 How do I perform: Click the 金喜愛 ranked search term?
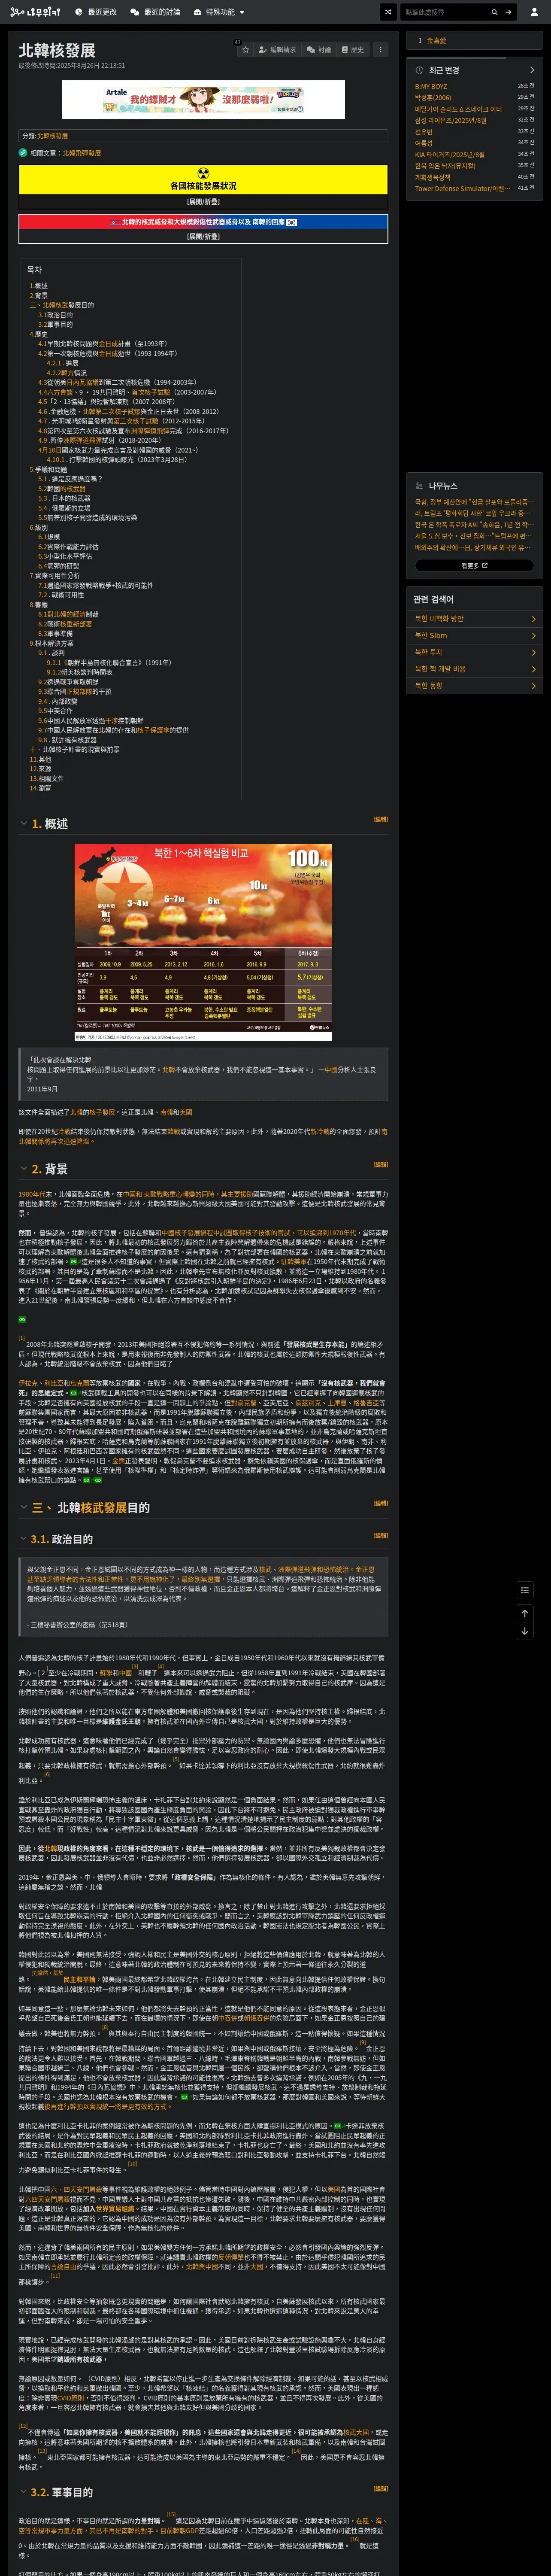pos(437,41)
